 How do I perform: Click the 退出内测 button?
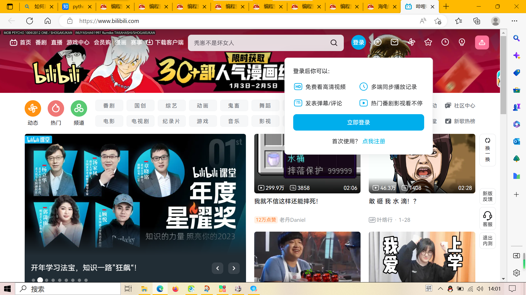488,241
